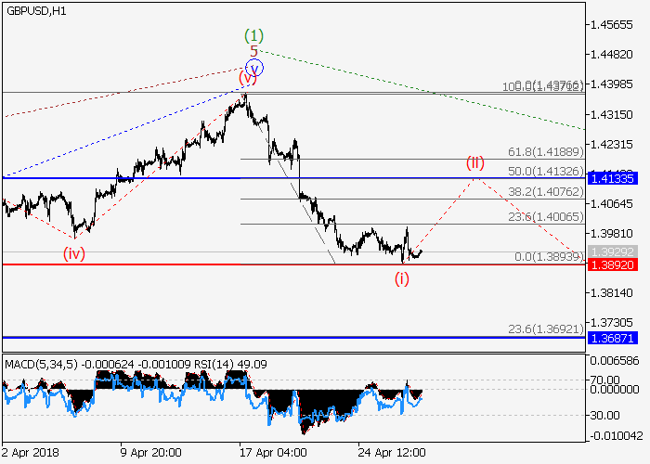Select the red (iv) wave label
Image resolution: width=650 pixels, height=464 pixels.
[74, 253]
